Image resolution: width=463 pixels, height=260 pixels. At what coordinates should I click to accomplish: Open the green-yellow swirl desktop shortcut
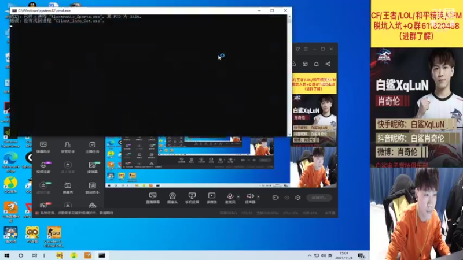click(10, 185)
